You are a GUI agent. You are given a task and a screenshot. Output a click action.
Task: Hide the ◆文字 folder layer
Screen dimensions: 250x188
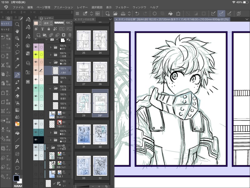[x=36, y=47]
